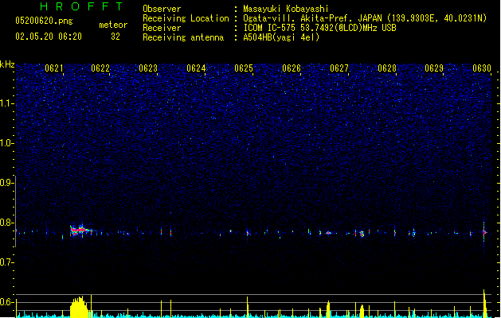The height and width of the screenshot is (318, 501).
Task: Click the bright pink meteor echo after 0621
Action: tap(80, 230)
